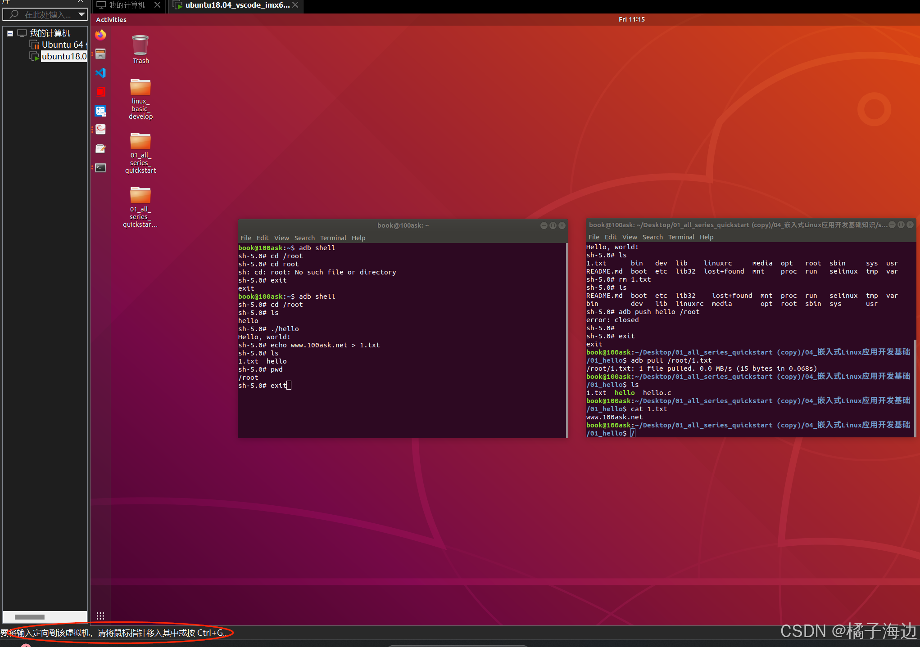Viewport: 920px width, 647px height.
Task: Open the library search dropdown arrow
Action: coord(82,14)
